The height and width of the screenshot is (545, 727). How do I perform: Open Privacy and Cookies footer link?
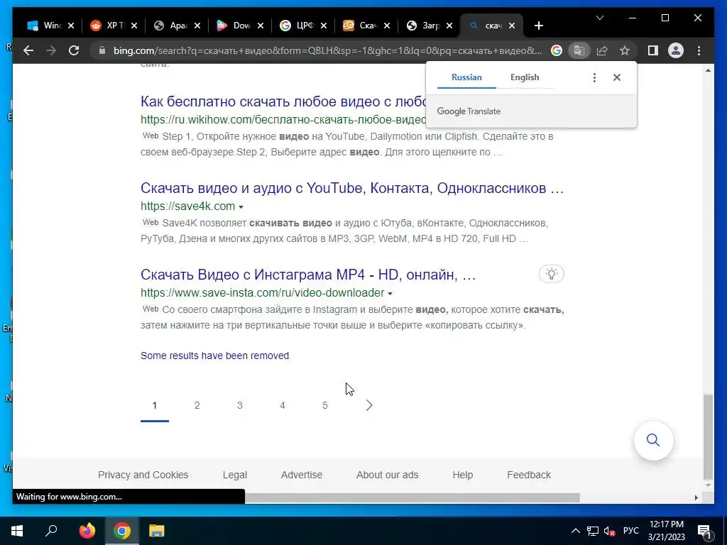point(143,475)
